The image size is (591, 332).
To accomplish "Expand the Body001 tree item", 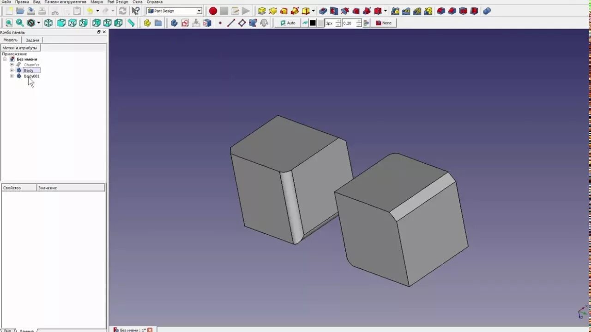I will tap(12, 76).
